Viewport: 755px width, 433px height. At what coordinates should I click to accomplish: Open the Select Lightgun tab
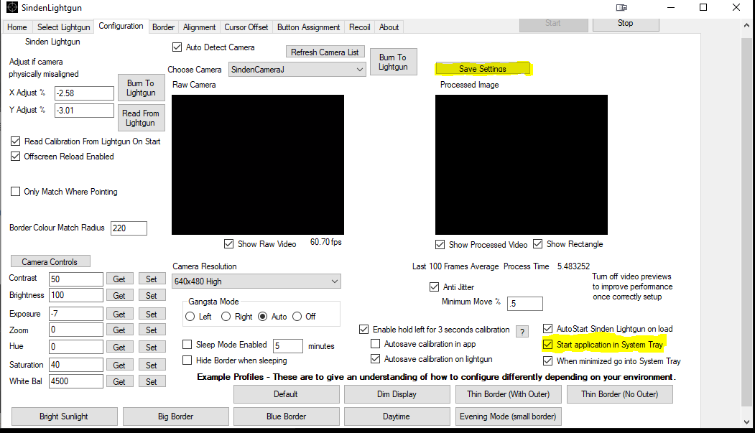tap(63, 27)
